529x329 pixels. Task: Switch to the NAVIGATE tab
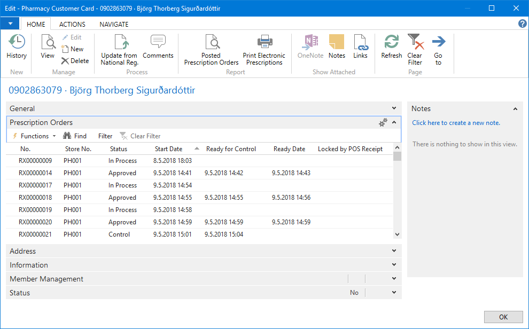(x=114, y=24)
